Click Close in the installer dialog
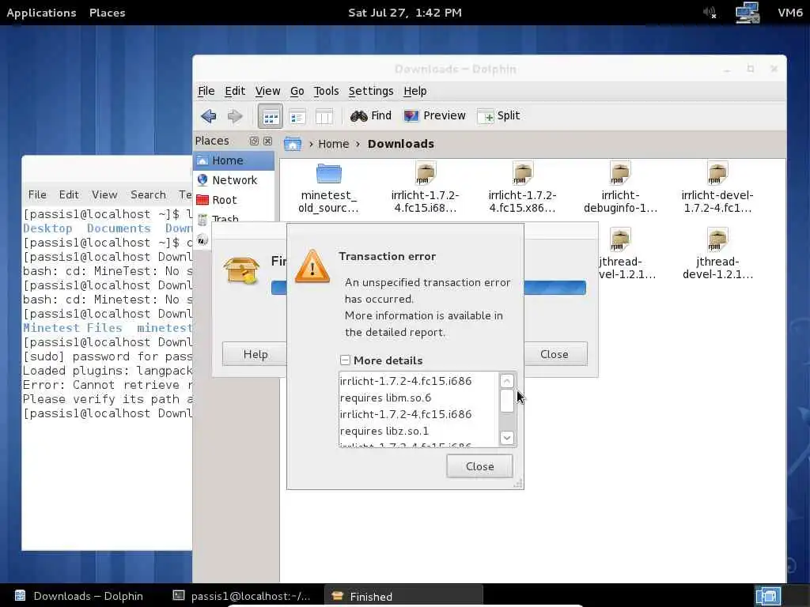The image size is (810, 607). [x=555, y=354]
